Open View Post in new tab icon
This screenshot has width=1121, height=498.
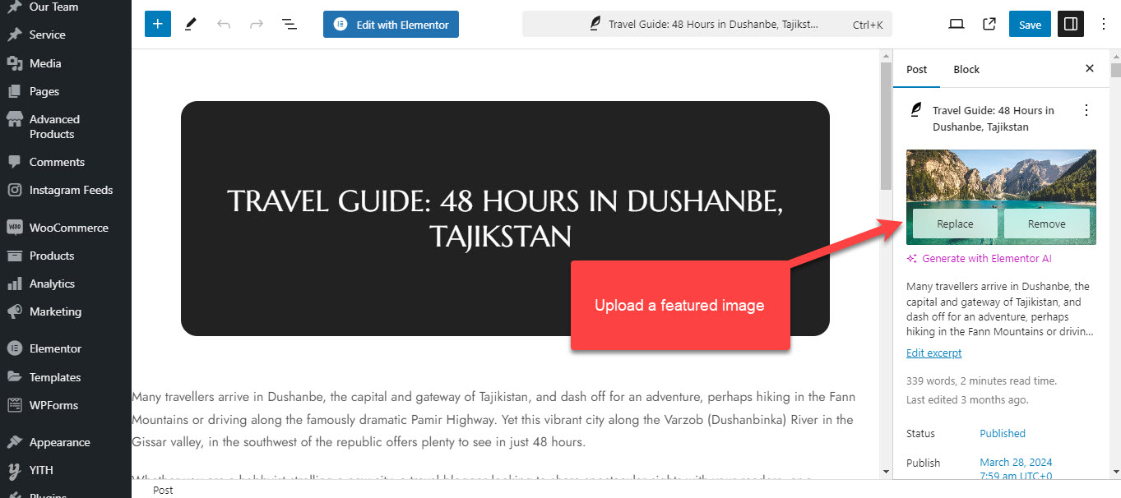[989, 25]
